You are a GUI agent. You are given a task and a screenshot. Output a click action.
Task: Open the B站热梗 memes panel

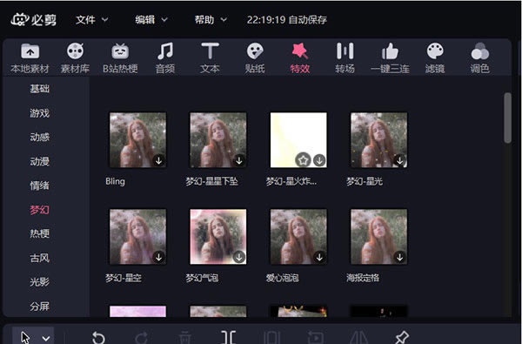coord(120,58)
